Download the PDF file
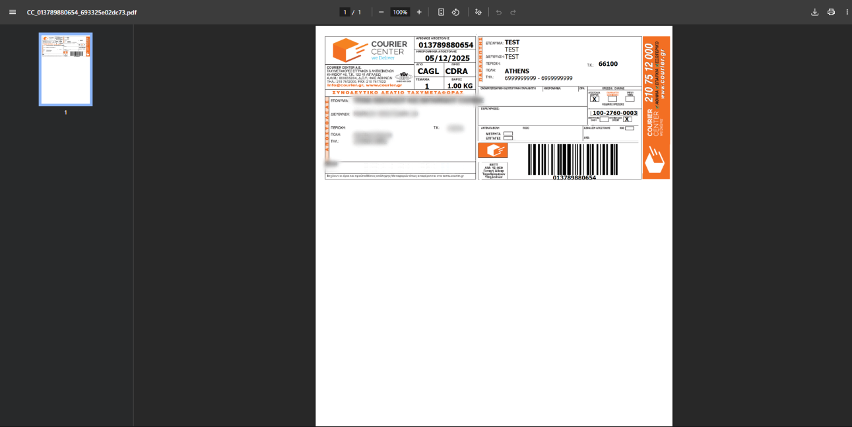 (x=814, y=12)
